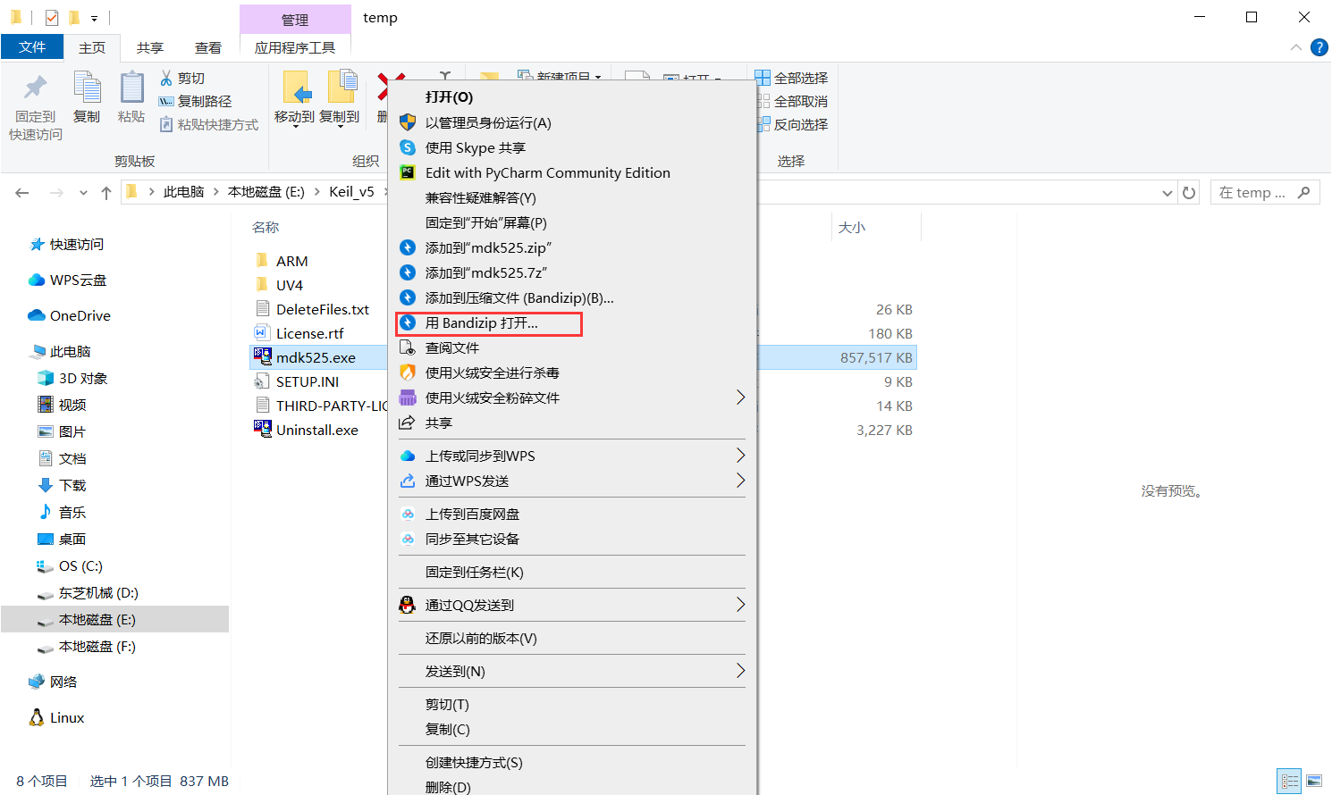1332x795 pixels.
Task: Switch to the Home (主页) tab
Action: [92, 48]
